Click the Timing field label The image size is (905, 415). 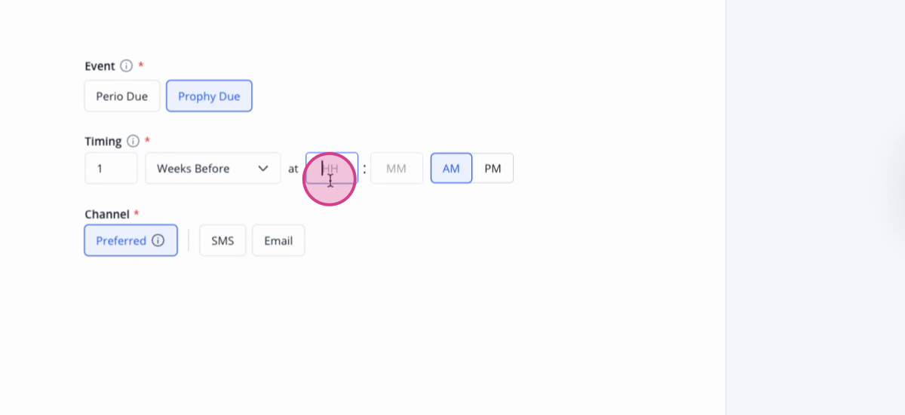click(103, 141)
